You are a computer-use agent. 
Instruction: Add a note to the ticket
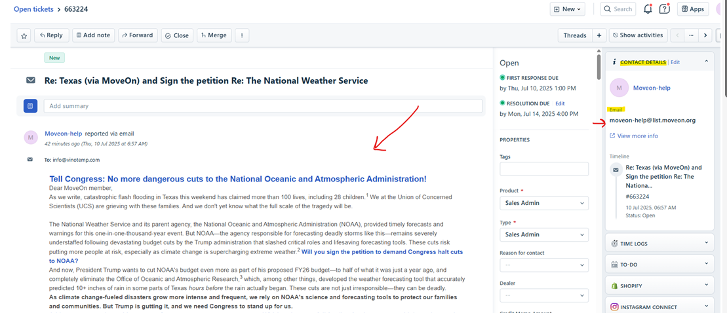93,35
